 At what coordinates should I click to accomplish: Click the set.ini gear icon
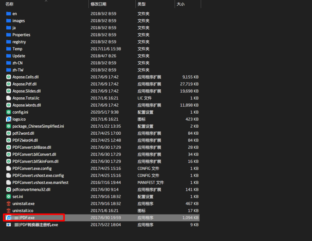coord(9,197)
